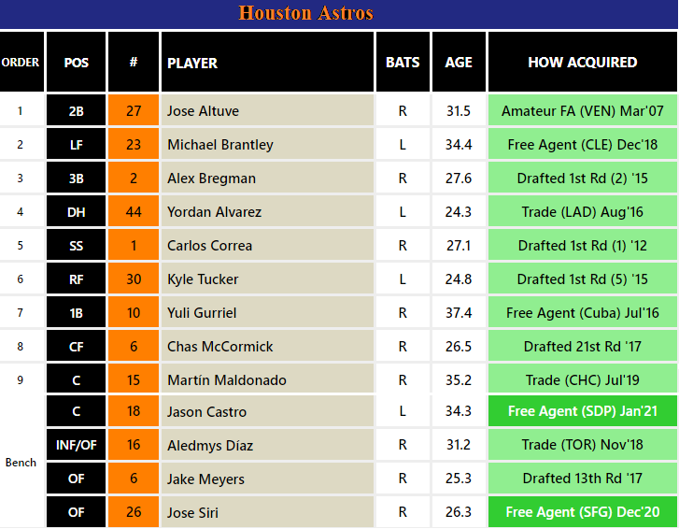Screen dimensions: 679x529
Task: Click the Houston Astros title
Action: (x=305, y=13)
